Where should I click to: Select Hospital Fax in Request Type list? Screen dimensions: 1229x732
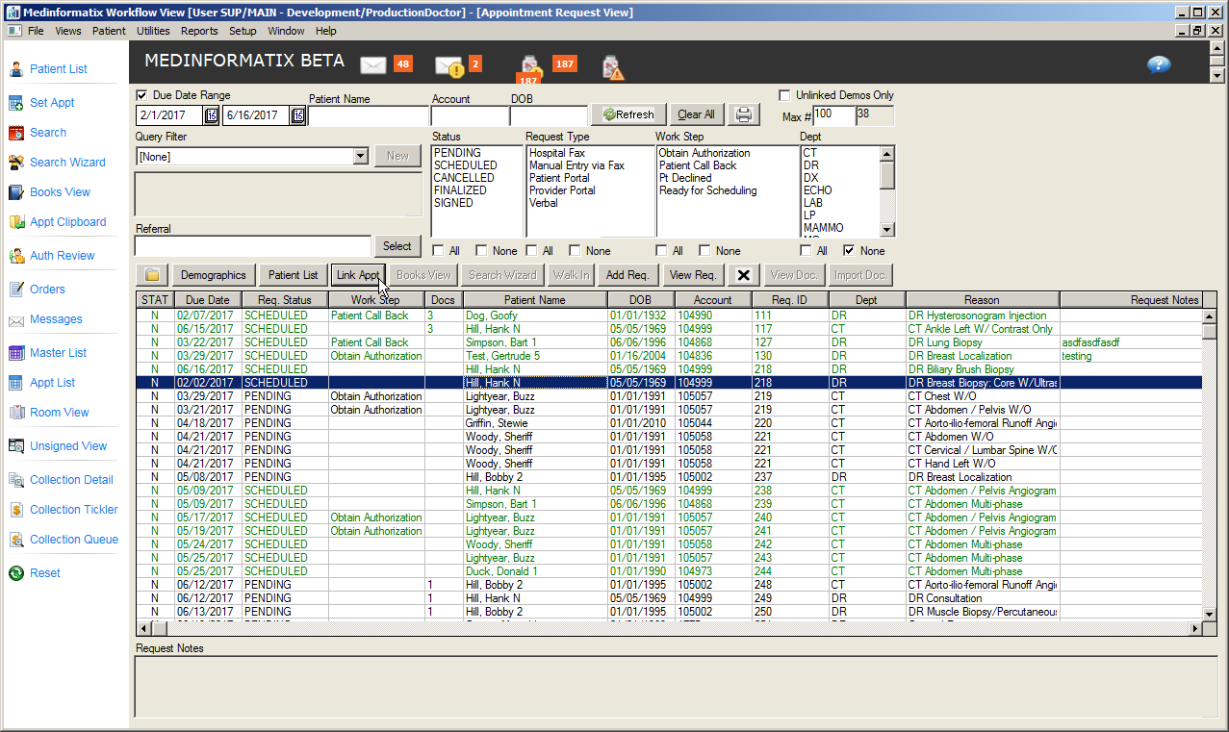pos(557,153)
